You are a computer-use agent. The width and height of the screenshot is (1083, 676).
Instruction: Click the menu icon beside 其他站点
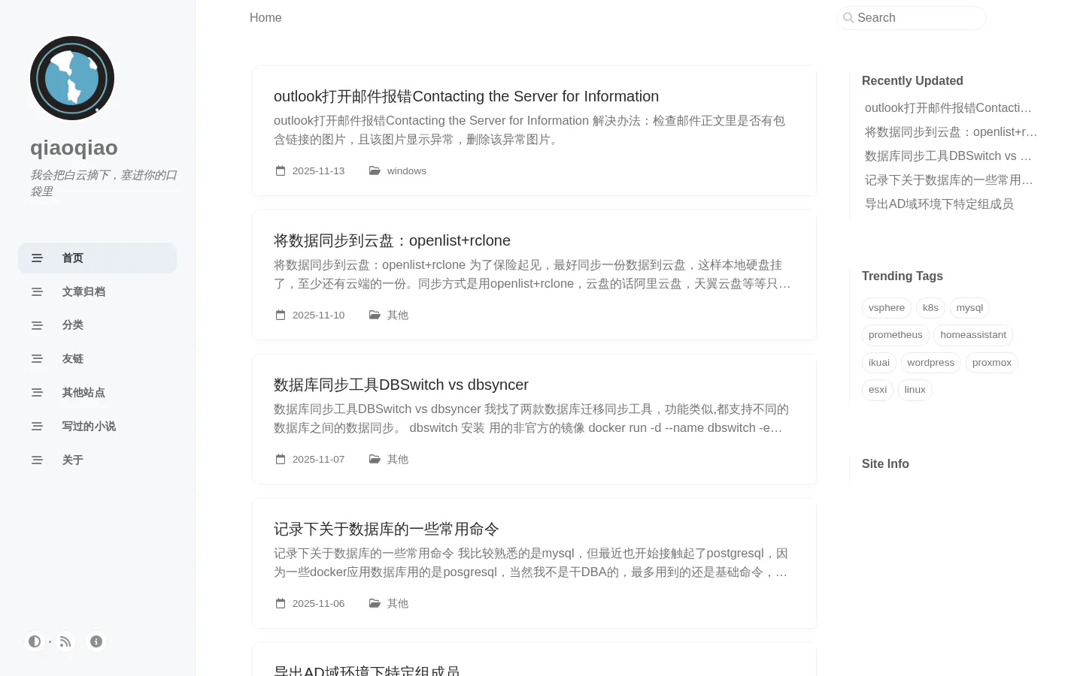click(37, 393)
